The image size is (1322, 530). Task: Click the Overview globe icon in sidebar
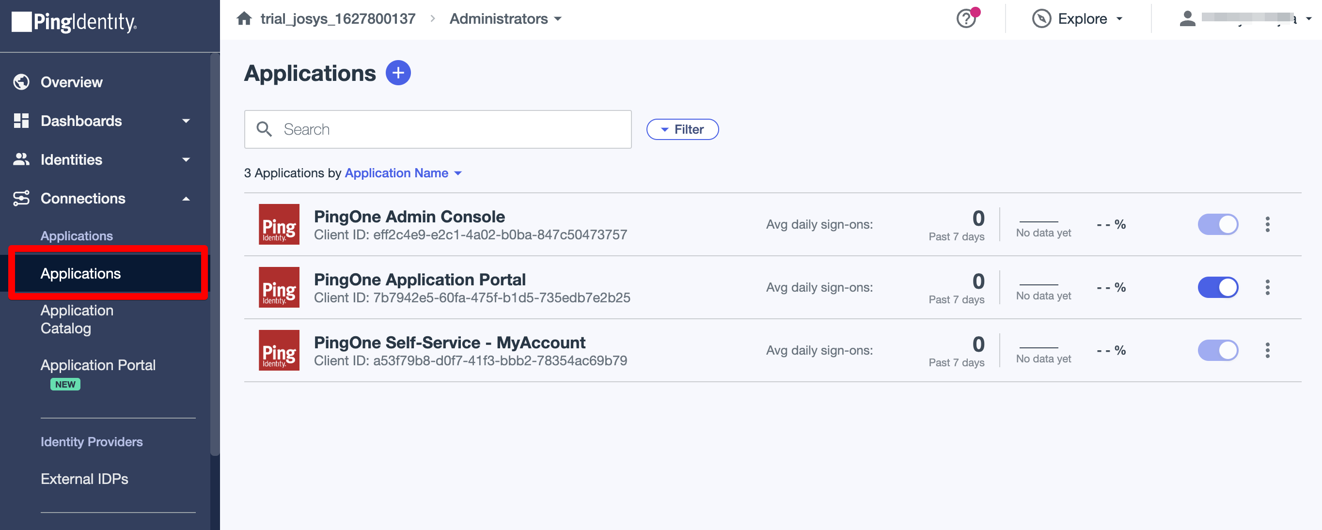pos(21,82)
